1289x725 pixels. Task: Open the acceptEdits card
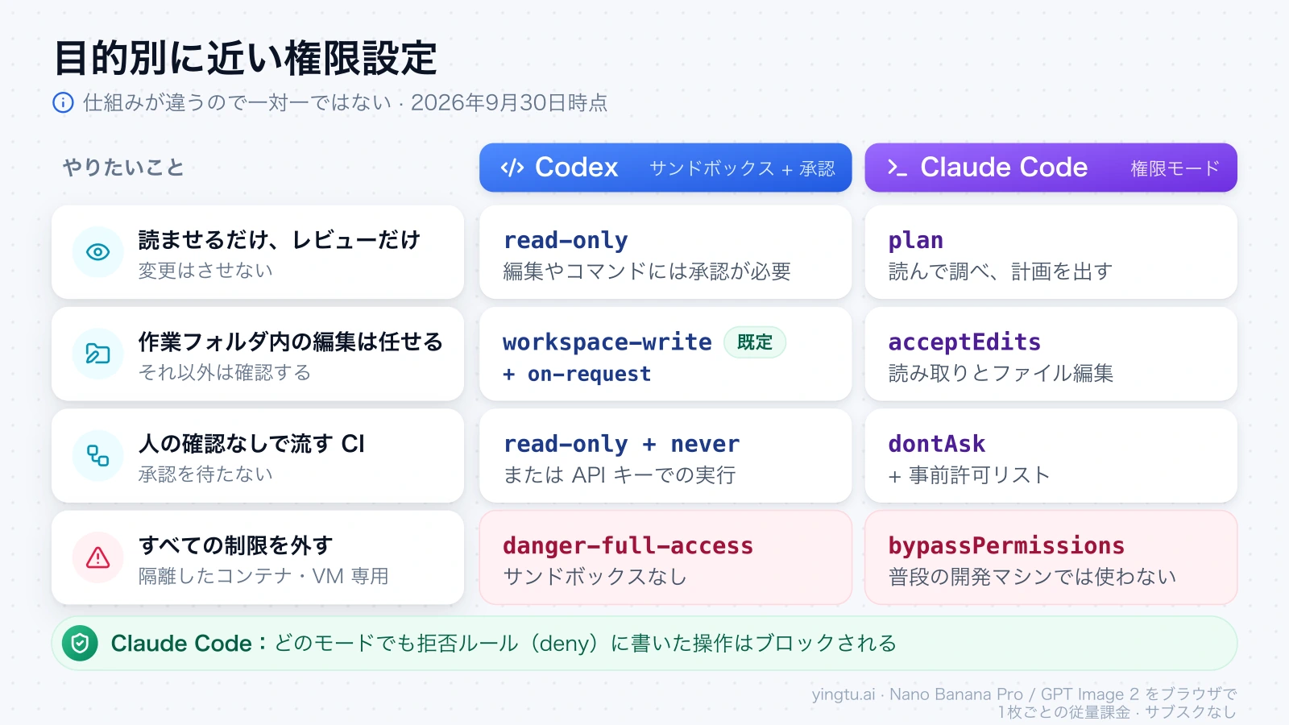[x=1051, y=354]
